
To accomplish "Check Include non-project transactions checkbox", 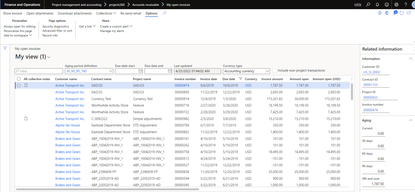I will 274,71.
